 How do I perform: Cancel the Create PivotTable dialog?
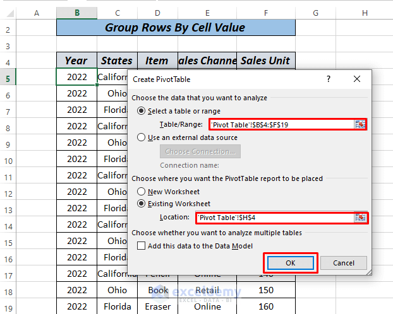tap(343, 262)
